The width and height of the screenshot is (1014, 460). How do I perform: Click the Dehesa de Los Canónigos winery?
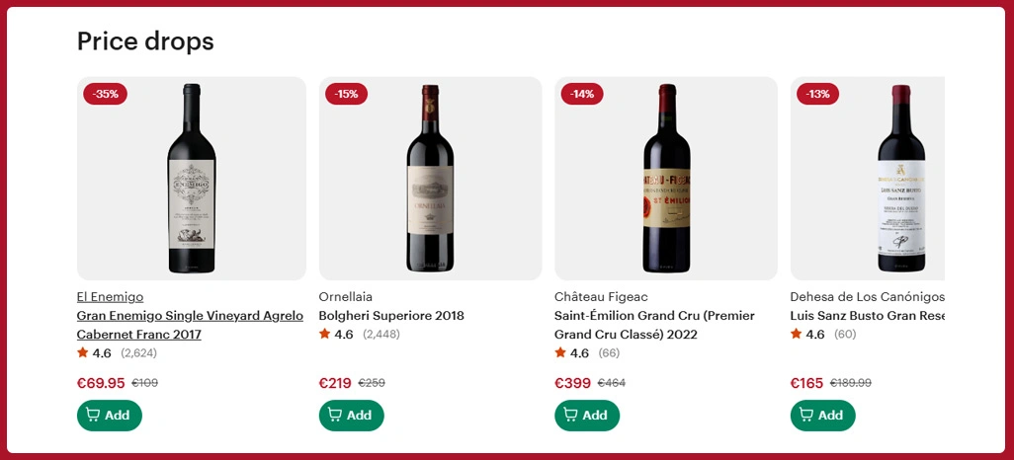867,297
